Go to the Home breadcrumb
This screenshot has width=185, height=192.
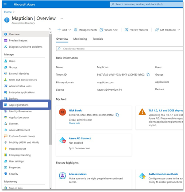pos(8,12)
